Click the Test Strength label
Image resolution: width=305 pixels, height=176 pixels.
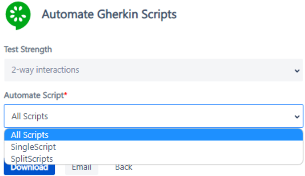tap(28, 50)
